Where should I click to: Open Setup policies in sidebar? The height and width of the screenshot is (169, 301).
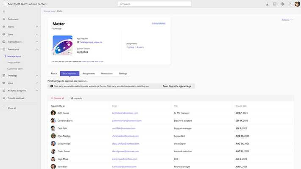[x=14, y=63]
